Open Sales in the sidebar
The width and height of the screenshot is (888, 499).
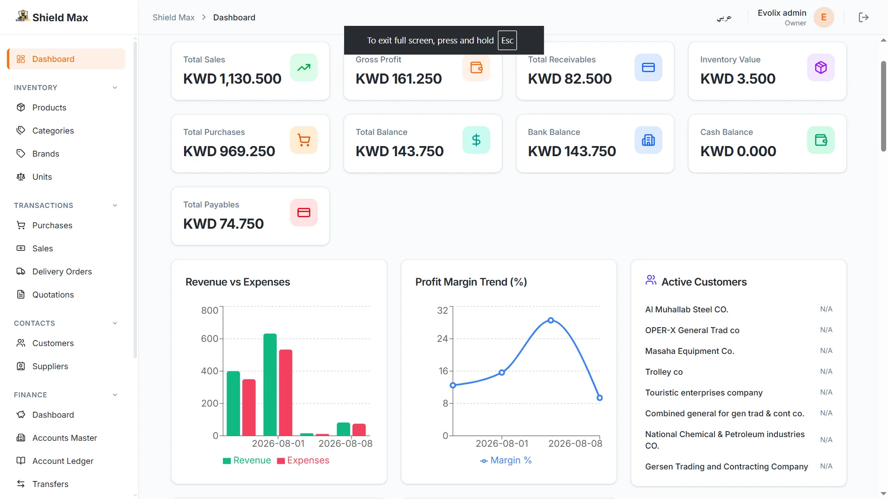pos(66,249)
